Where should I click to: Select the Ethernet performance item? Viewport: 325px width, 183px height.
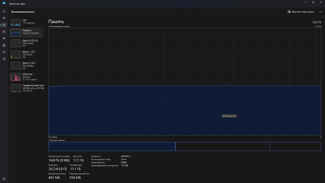click(x=27, y=77)
